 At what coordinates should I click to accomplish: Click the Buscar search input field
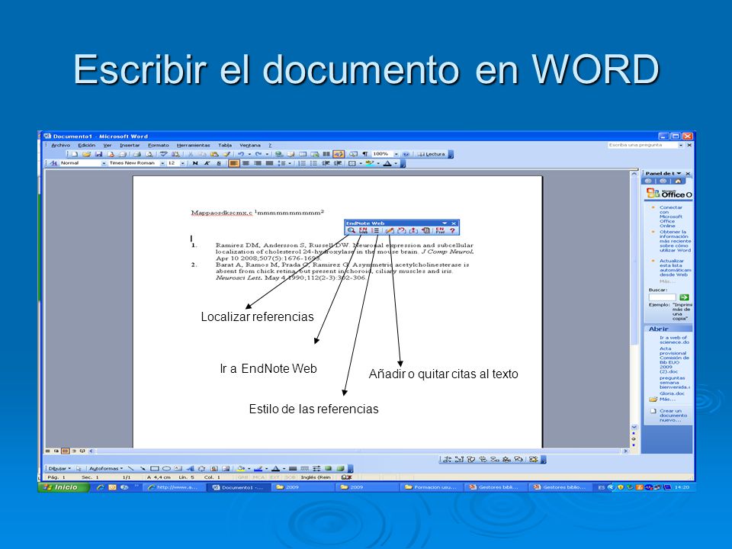(663, 297)
